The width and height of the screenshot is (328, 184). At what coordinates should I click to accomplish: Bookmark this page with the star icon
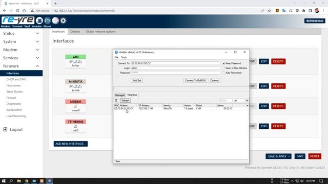tap(270, 11)
